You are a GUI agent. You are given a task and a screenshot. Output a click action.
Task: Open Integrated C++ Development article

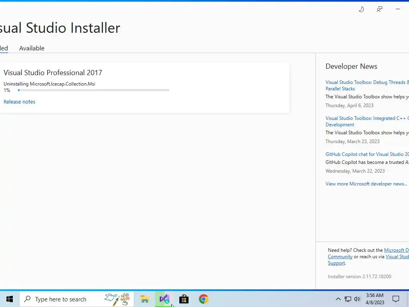pyautogui.click(x=367, y=122)
